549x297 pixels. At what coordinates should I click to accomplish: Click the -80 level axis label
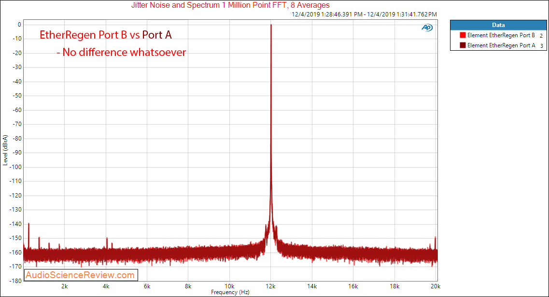point(17,138)
